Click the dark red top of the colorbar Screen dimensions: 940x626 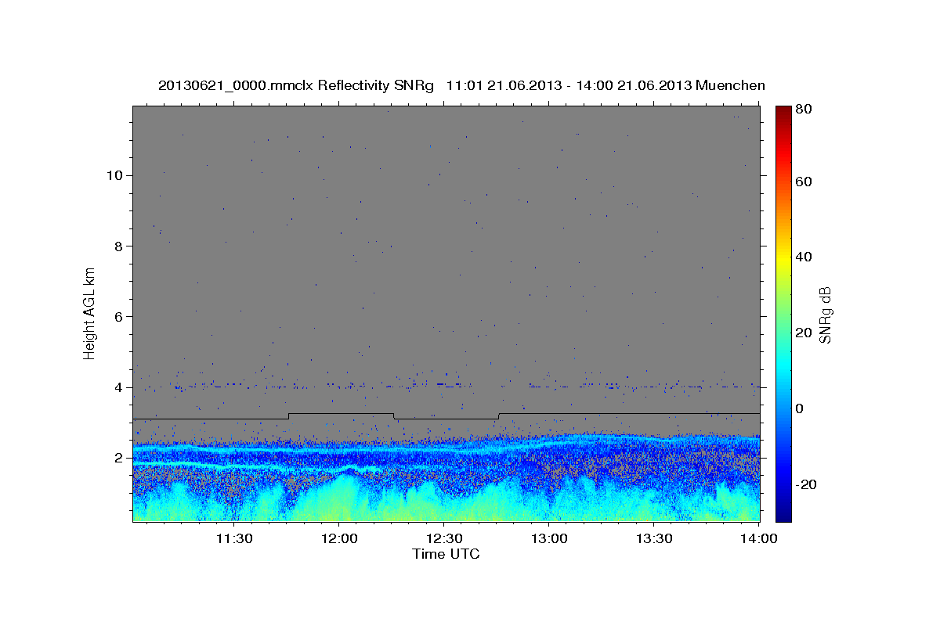(x=783, y=110)
